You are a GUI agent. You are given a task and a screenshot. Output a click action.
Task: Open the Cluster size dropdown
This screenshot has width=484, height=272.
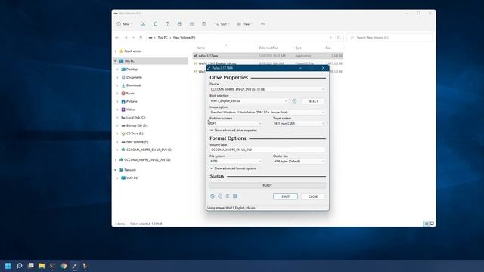point(299,162)
